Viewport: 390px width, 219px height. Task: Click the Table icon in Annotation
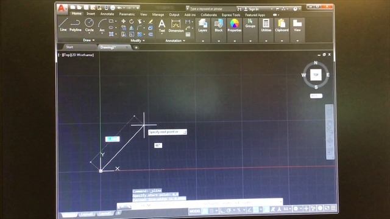pyautogui.click(x=188, y=35)
